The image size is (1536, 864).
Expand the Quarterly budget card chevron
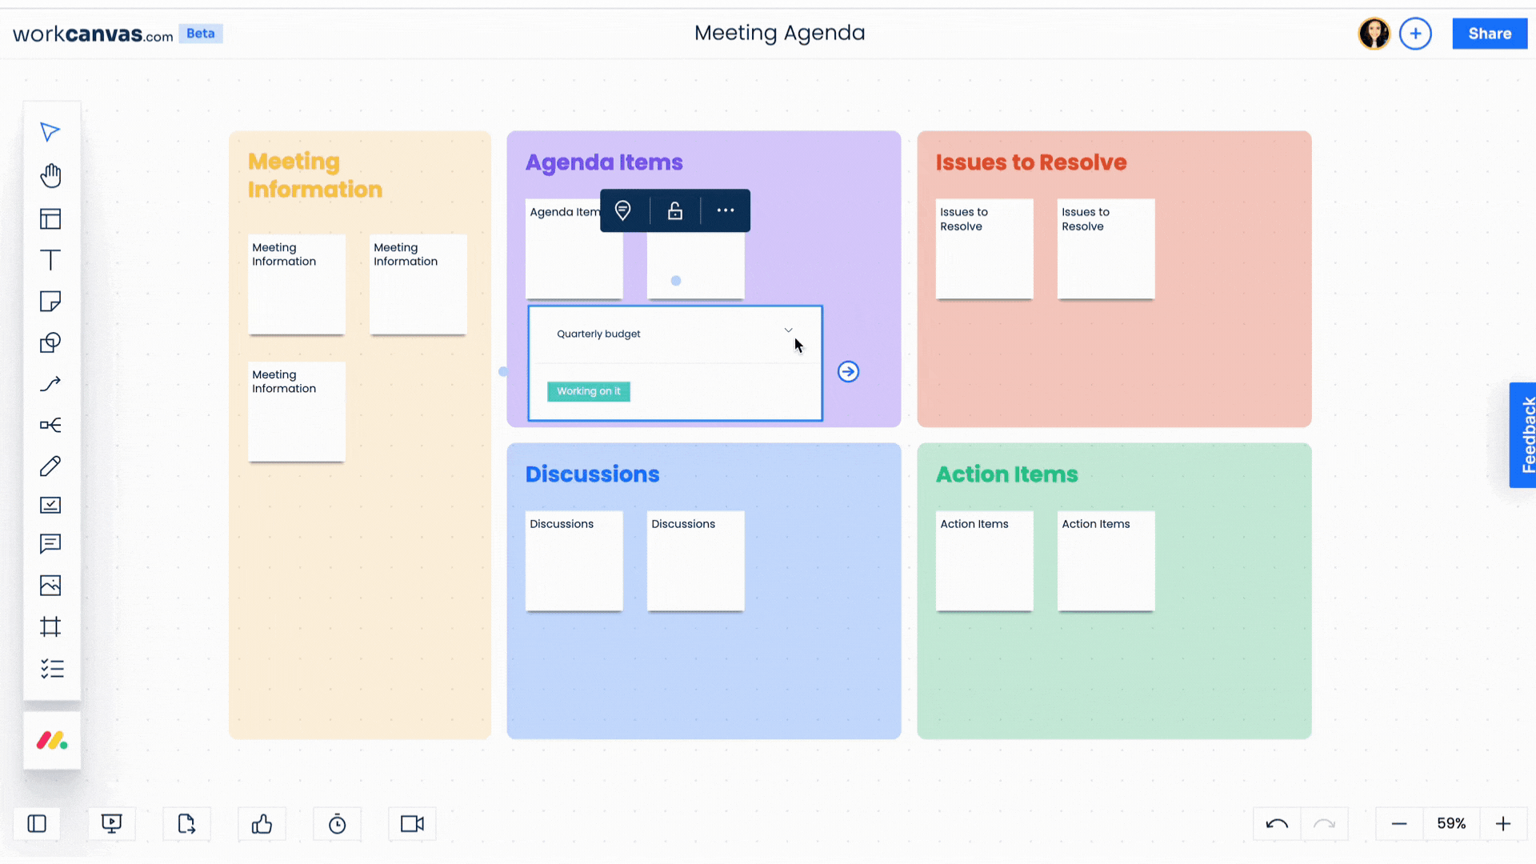point(788,330)
